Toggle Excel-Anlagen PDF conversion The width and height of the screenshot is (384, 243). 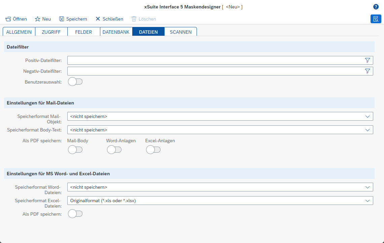pos(153,149)
